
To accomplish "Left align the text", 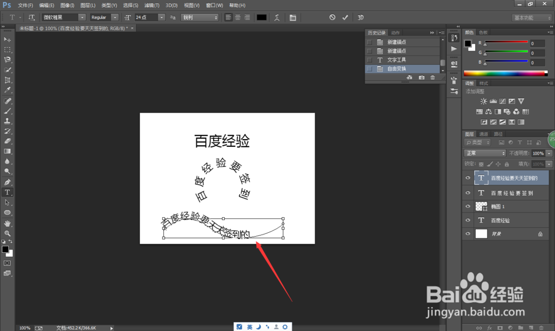I will [228, 17].
